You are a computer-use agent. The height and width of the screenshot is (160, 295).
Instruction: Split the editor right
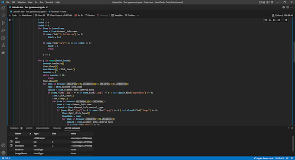coord(288,7)
